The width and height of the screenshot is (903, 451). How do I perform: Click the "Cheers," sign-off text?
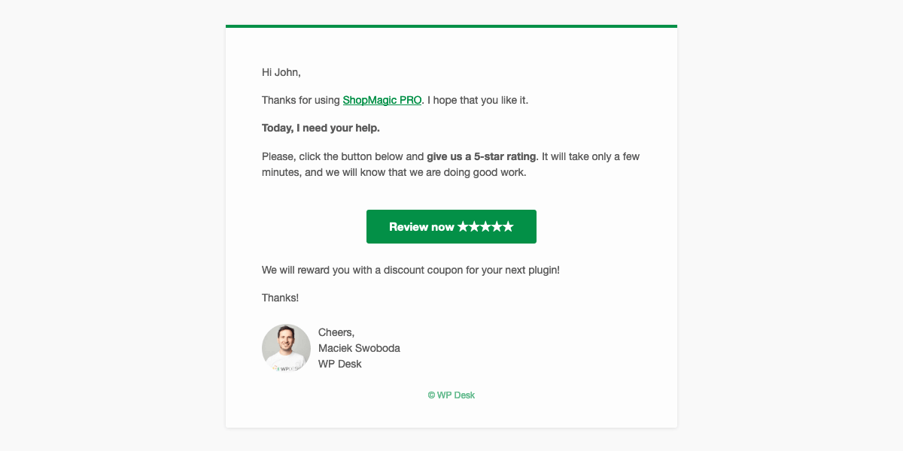point(336,332)
